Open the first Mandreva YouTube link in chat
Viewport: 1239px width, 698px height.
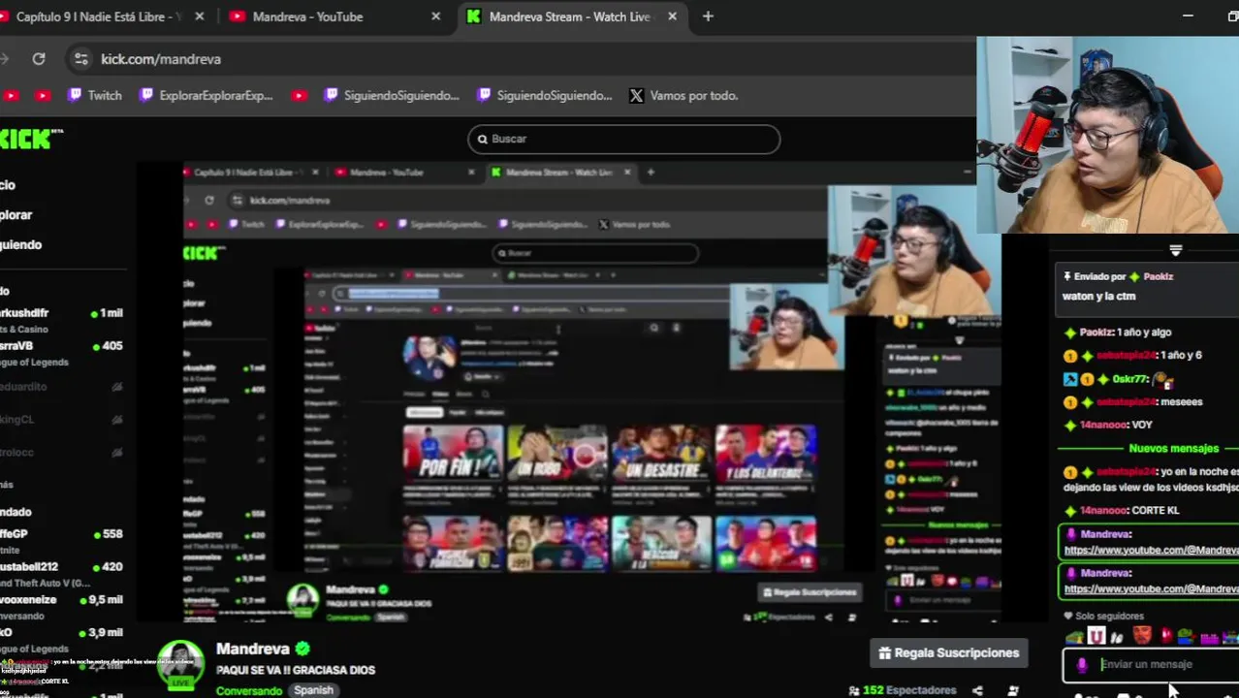(x=1151, y=550)
